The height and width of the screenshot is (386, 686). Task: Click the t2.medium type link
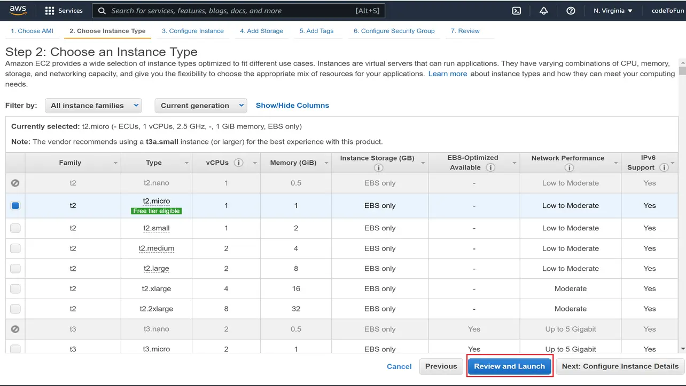(x=156, y=248)
